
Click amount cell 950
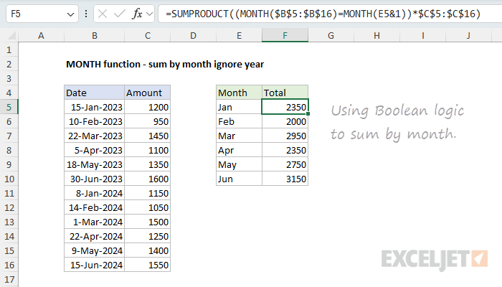click(x=147, y=121)
